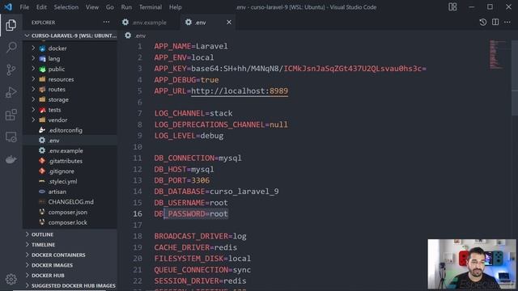Image resolution: width=518 pixels, height=291 pixels.
Task: Open the .styleci.yml file
Action: 70,181
